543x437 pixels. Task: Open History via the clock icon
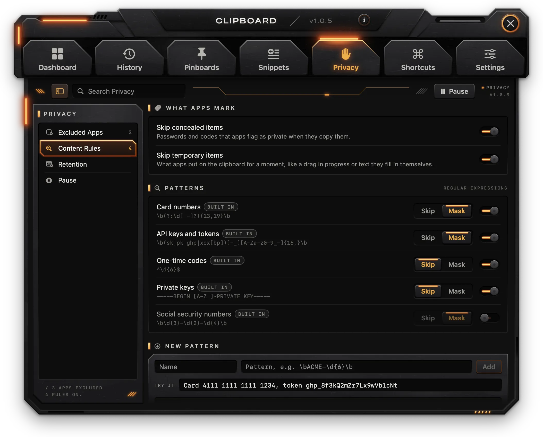[x=129, y=54]
